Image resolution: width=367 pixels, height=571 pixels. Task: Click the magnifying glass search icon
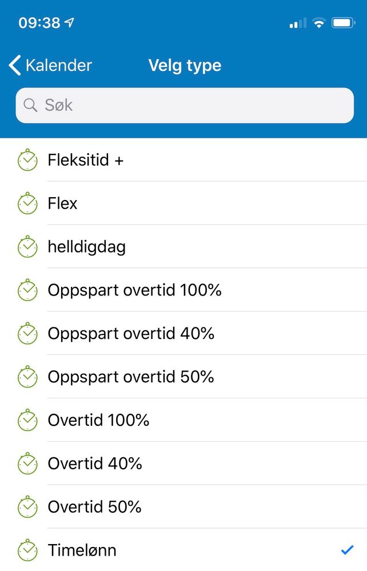coord(30,105)
